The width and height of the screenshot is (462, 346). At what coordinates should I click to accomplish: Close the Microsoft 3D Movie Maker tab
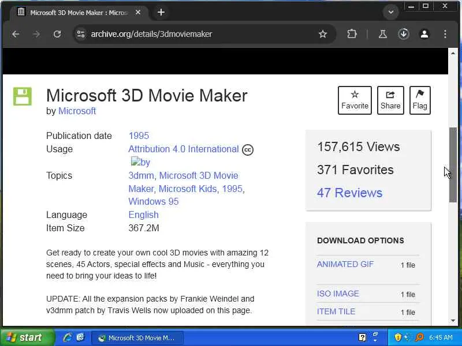pos(138,12)
